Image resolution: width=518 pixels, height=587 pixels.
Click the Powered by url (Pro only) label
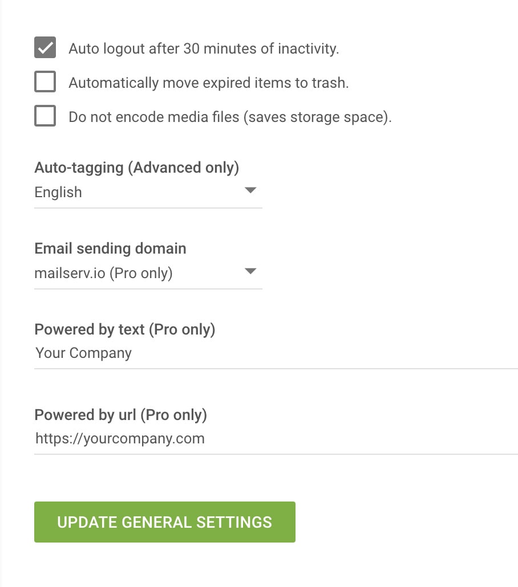point(120,415)
